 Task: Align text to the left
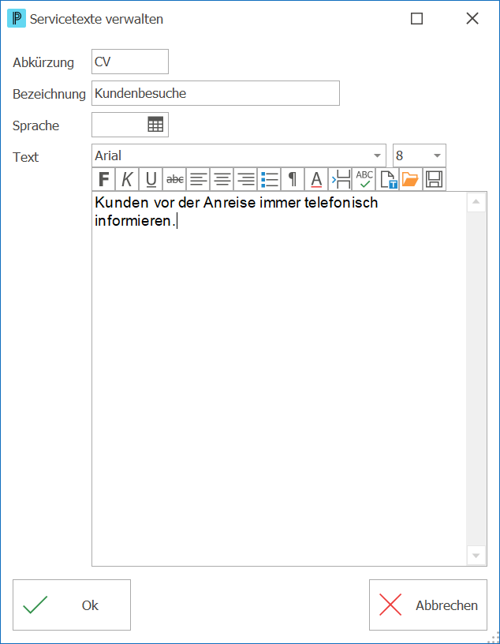pos(198,179)
